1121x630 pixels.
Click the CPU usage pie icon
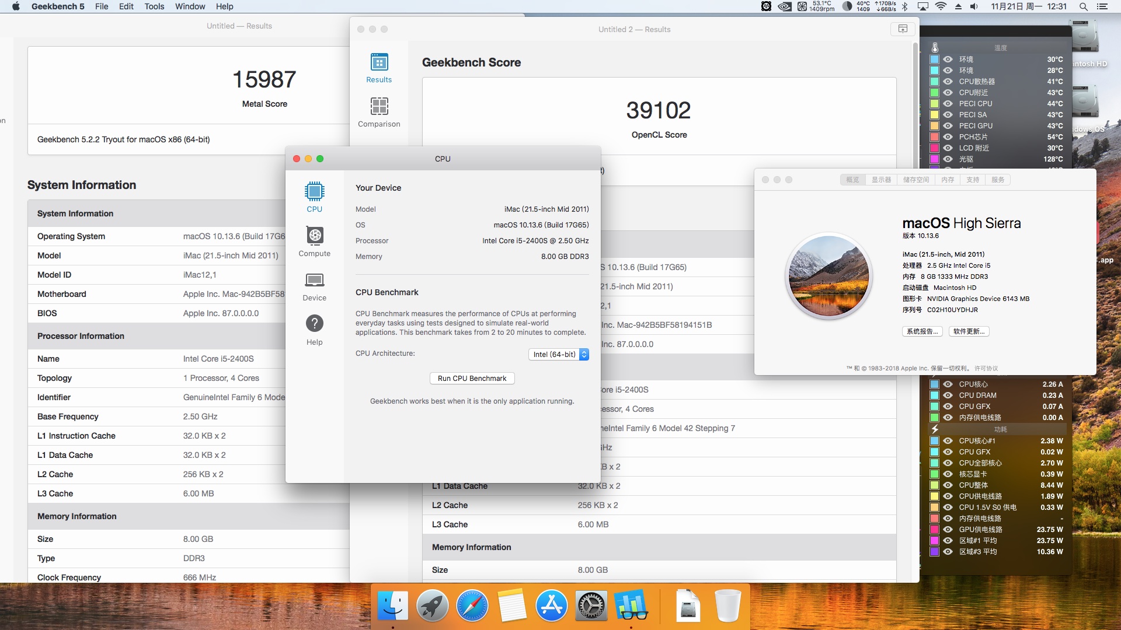847,6
